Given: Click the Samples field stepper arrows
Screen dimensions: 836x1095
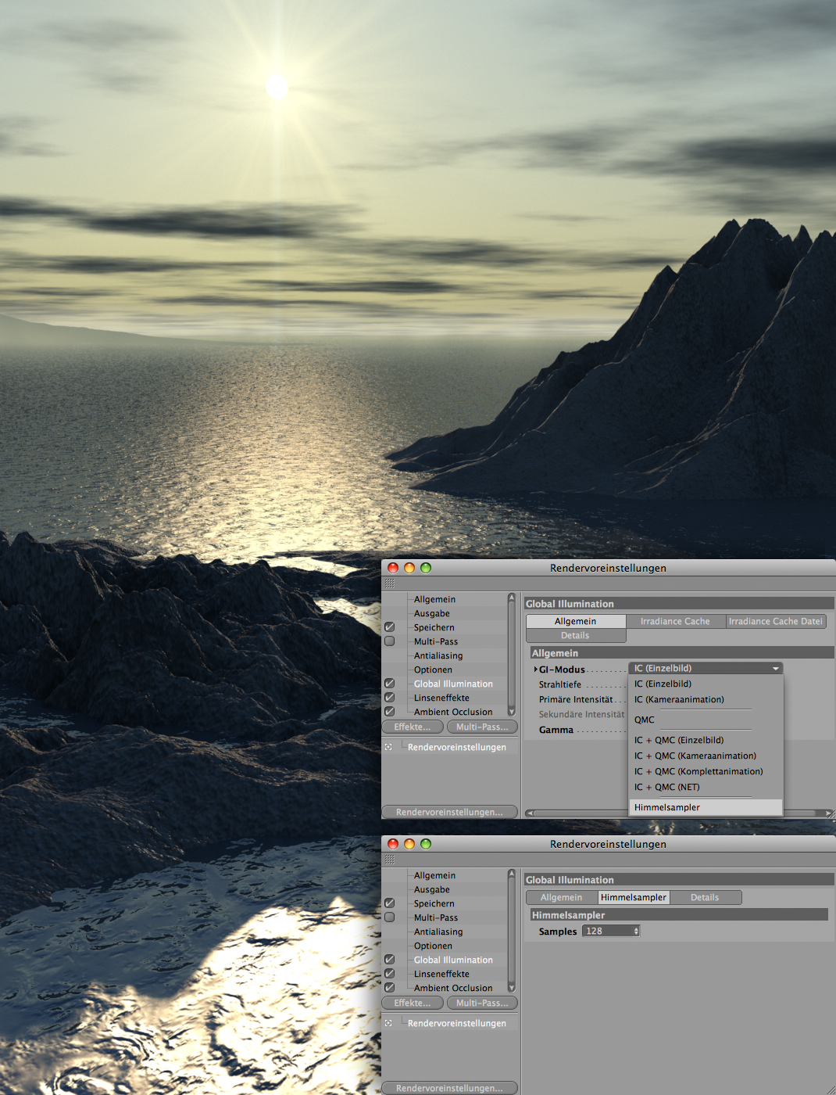Looking at the screenshot, I should pyautogui.click(x=636, y=932).
